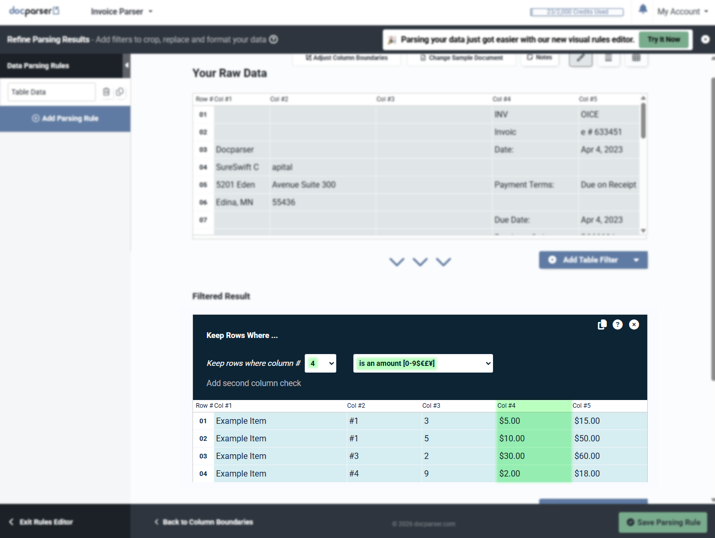Delete the Table Data parsing rule
The image size is (715, 538).
tap(106, 92)
